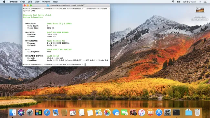Open the Notes app in Dock
Viewport: 210px width, 118px height.
tap(90, 113)
